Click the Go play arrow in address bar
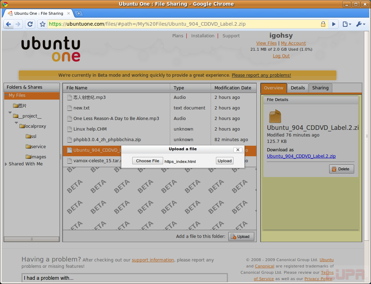Image resolution: width=371 pixels, height=284 pixels. pos(334,24)
